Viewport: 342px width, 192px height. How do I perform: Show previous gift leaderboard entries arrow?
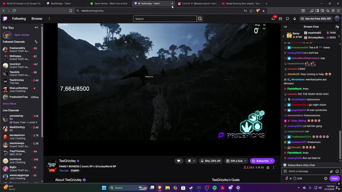283,36
